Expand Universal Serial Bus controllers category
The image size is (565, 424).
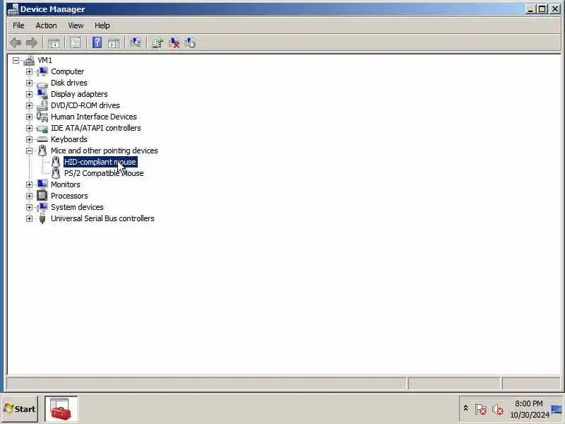pos(29,218)
